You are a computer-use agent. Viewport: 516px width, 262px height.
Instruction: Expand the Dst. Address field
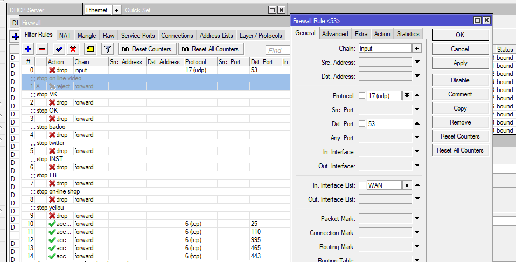point(417,76)
